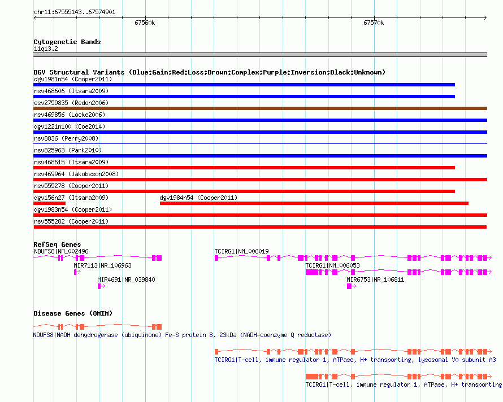Click the RefSeq Genes track heading
The height and width of the screenshot is (402, 503).
(x=57, y=244)
